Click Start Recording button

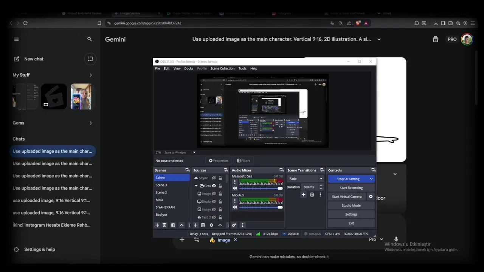coord(351,188)
